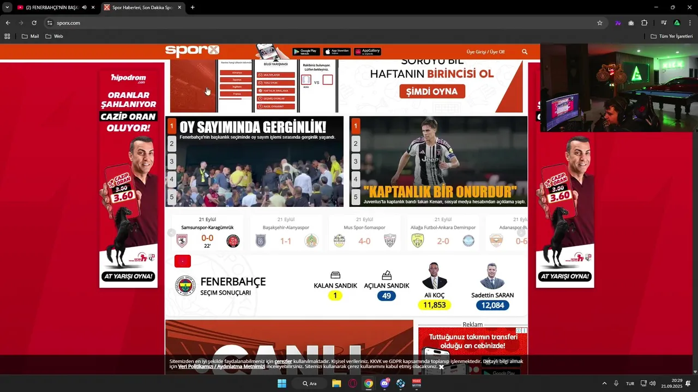This screenshot has height=392, width=698.
Task: Open Discord from the taskbar
Action: click(x=385, y=383)
